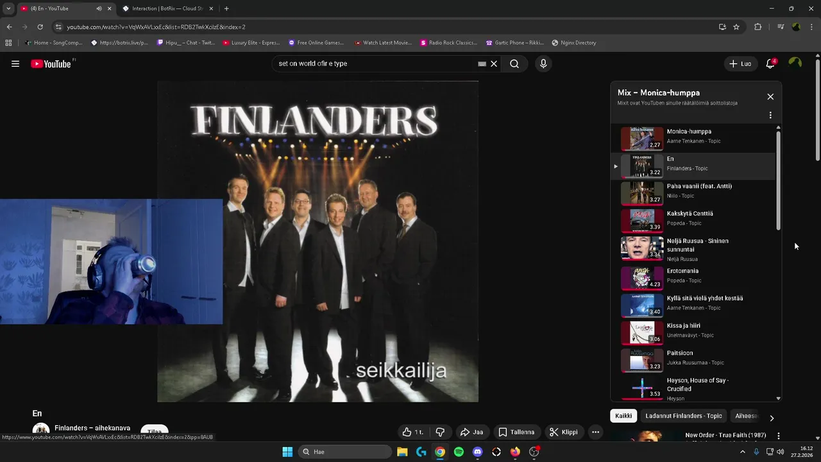This screenshot has height=462, width=821.
Task: Dislike the video with thumbs down
Action: [440, 432]
